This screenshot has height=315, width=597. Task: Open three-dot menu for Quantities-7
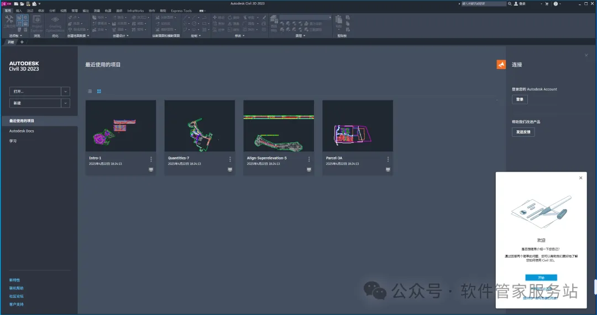230,159
